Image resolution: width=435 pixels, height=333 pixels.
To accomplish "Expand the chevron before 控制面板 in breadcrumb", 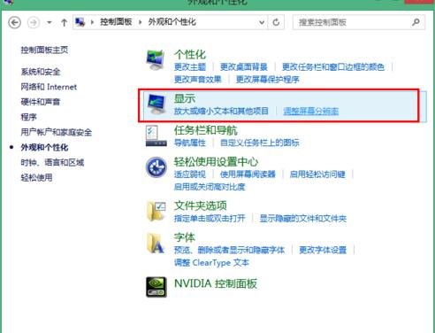I will (x=92, y=22).
